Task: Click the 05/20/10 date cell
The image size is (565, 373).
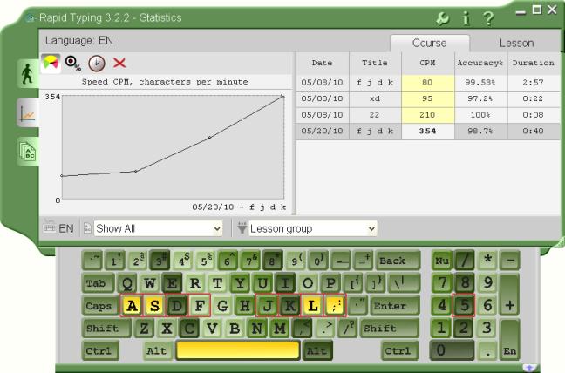Action: tap(322, 131)
